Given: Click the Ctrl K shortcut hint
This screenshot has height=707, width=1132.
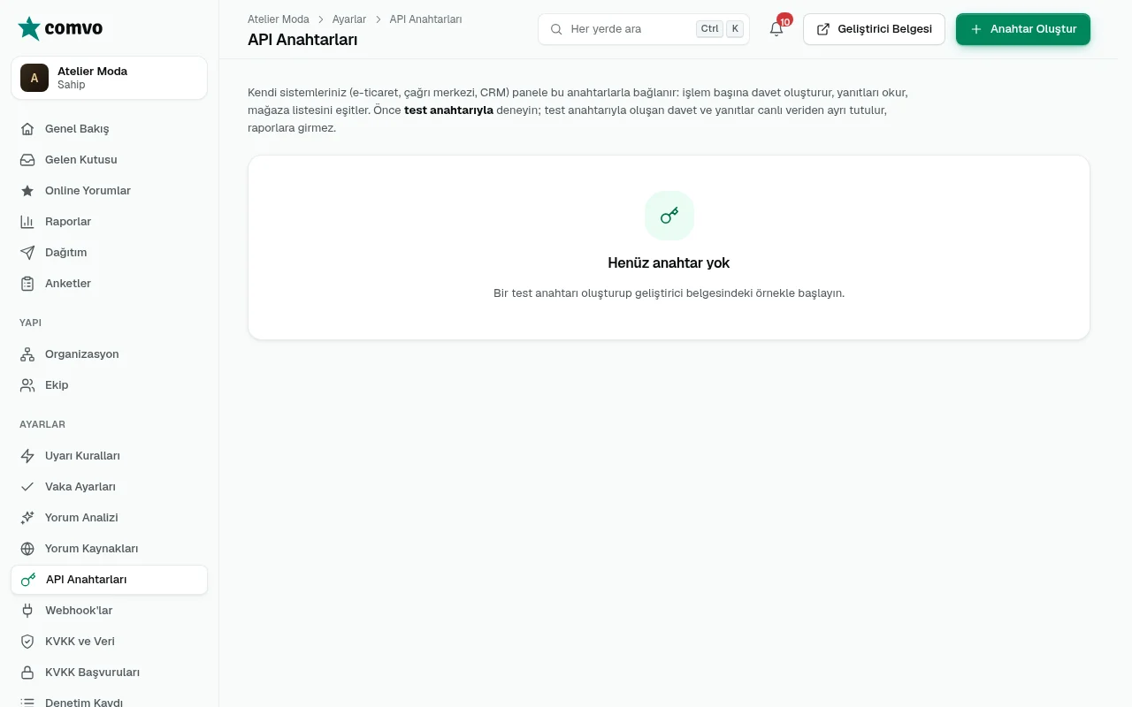Looking at the screenshot, I should [720, 29].
